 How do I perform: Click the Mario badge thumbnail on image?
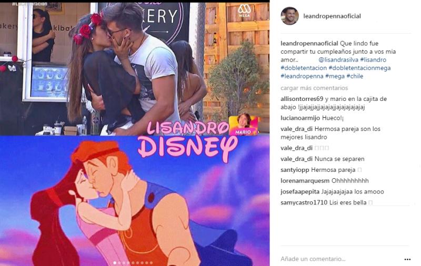(x=243, y=124)
